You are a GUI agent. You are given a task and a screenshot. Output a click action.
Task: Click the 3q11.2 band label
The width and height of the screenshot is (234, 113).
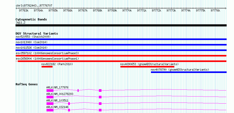[x=21, y=22]
